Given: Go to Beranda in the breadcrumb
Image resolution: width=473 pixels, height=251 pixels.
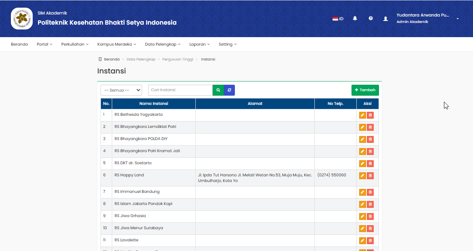Looking at the screenshot, I should click(111, 59).
